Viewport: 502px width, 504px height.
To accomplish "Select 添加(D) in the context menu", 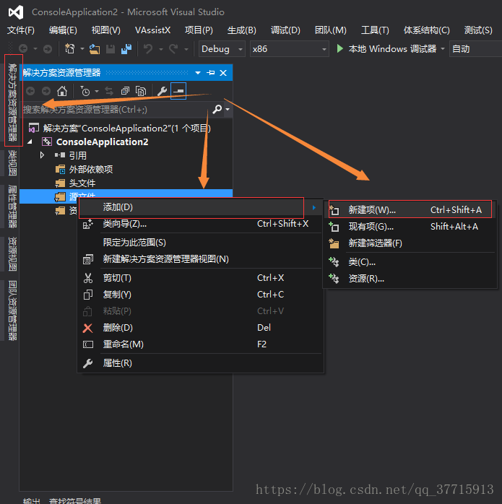I will (x=200, y=207).
